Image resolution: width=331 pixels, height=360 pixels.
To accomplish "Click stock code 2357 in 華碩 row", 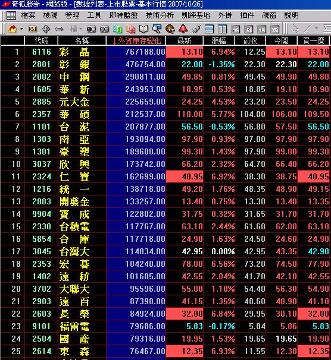I will [x=42, y=114].
